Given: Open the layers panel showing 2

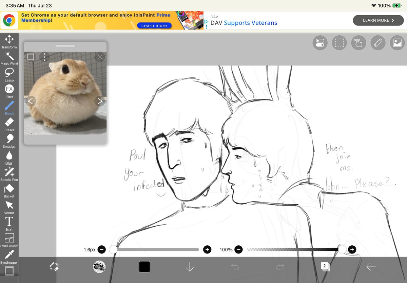Looking at the screenshot, I should 325,267.
